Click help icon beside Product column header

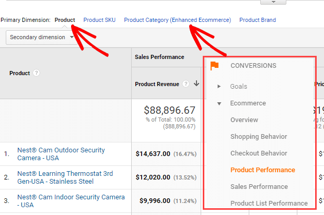click(36, 73)
